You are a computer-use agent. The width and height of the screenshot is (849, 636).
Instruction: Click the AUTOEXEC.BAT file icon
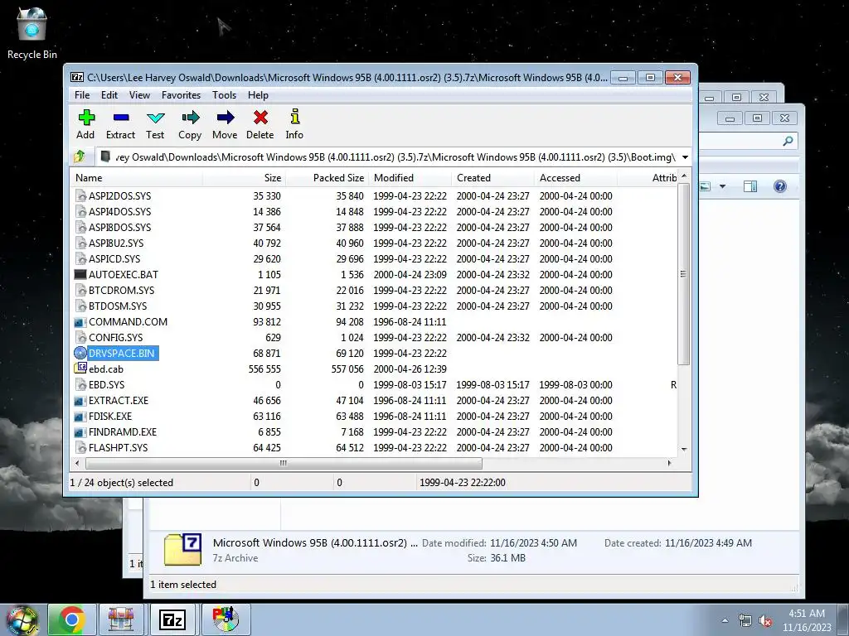click(x=80, y=274)
